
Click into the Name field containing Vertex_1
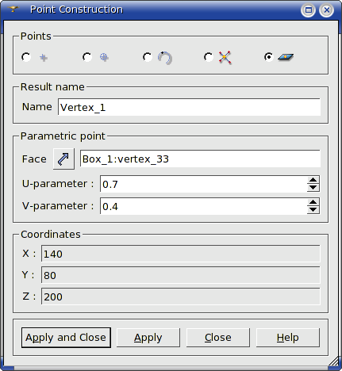[x=189, y=107]
